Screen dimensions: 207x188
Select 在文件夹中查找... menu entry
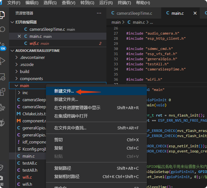click(x=96, y=128)
